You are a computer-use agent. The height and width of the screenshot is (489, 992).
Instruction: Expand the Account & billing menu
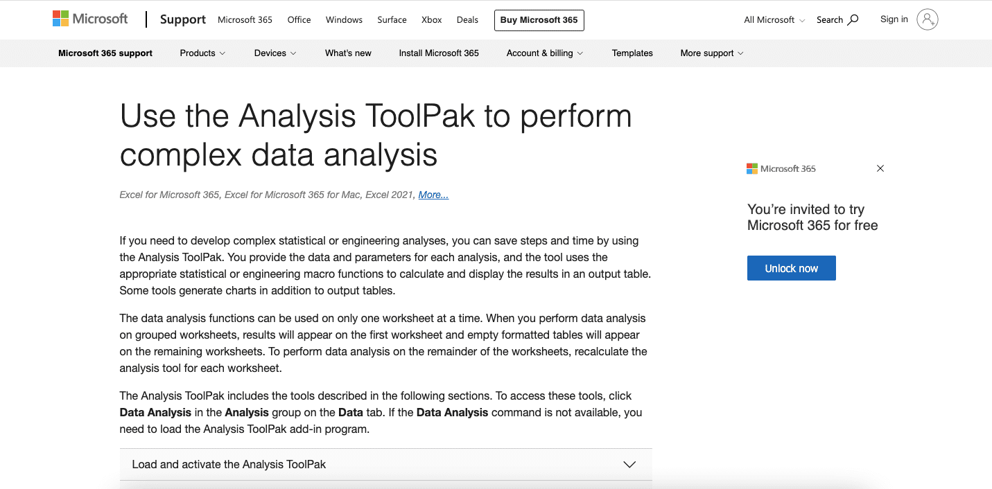click(x=545, y=53)
